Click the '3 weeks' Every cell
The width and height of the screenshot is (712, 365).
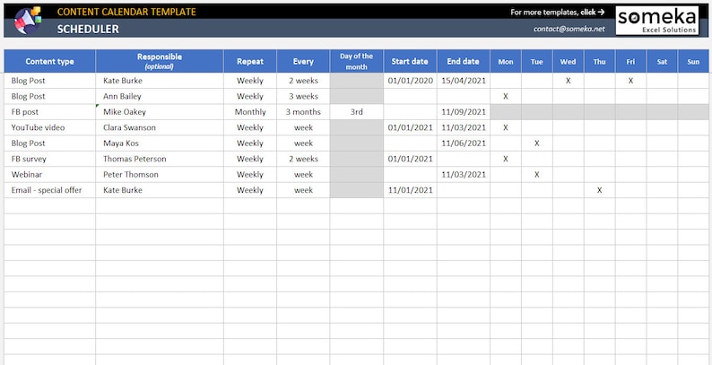(303, 96)
